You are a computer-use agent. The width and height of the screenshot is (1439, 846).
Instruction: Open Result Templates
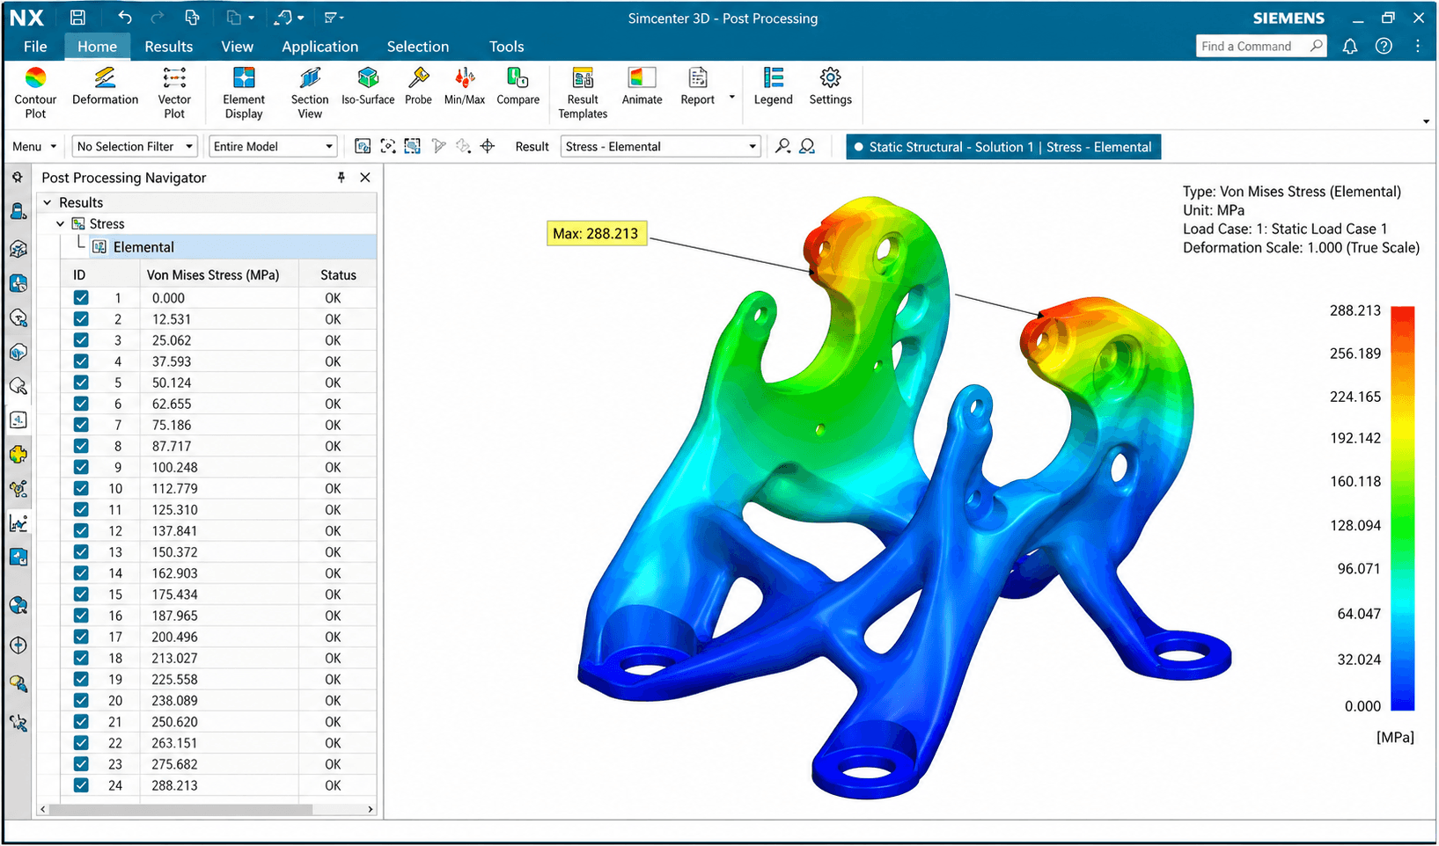coord(583,92)
